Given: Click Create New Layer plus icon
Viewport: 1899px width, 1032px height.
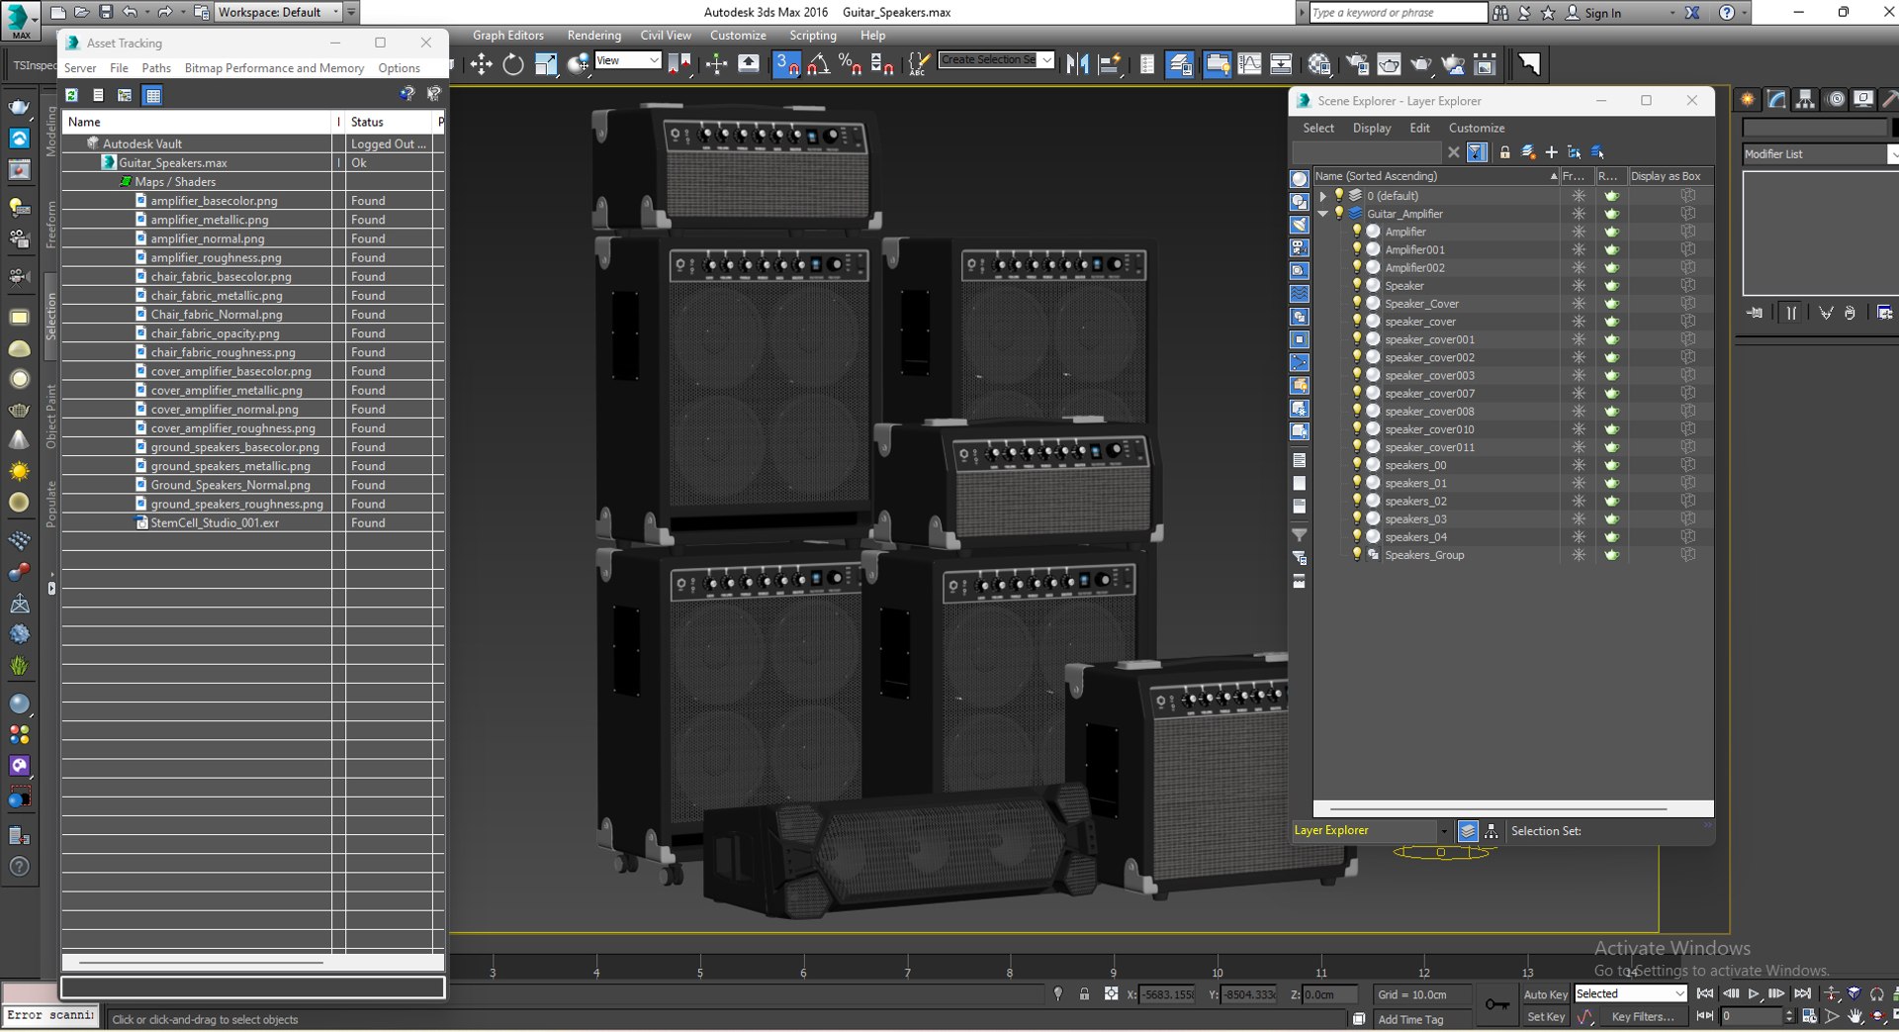Looking at the screenshot, I should click(1551, 152).
